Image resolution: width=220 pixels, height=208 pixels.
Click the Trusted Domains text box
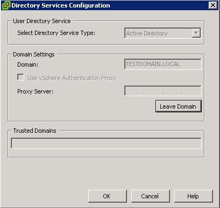(106, 143)
